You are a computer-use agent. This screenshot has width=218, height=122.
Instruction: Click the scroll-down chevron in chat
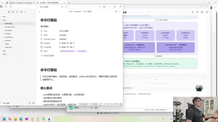[155, 80]
